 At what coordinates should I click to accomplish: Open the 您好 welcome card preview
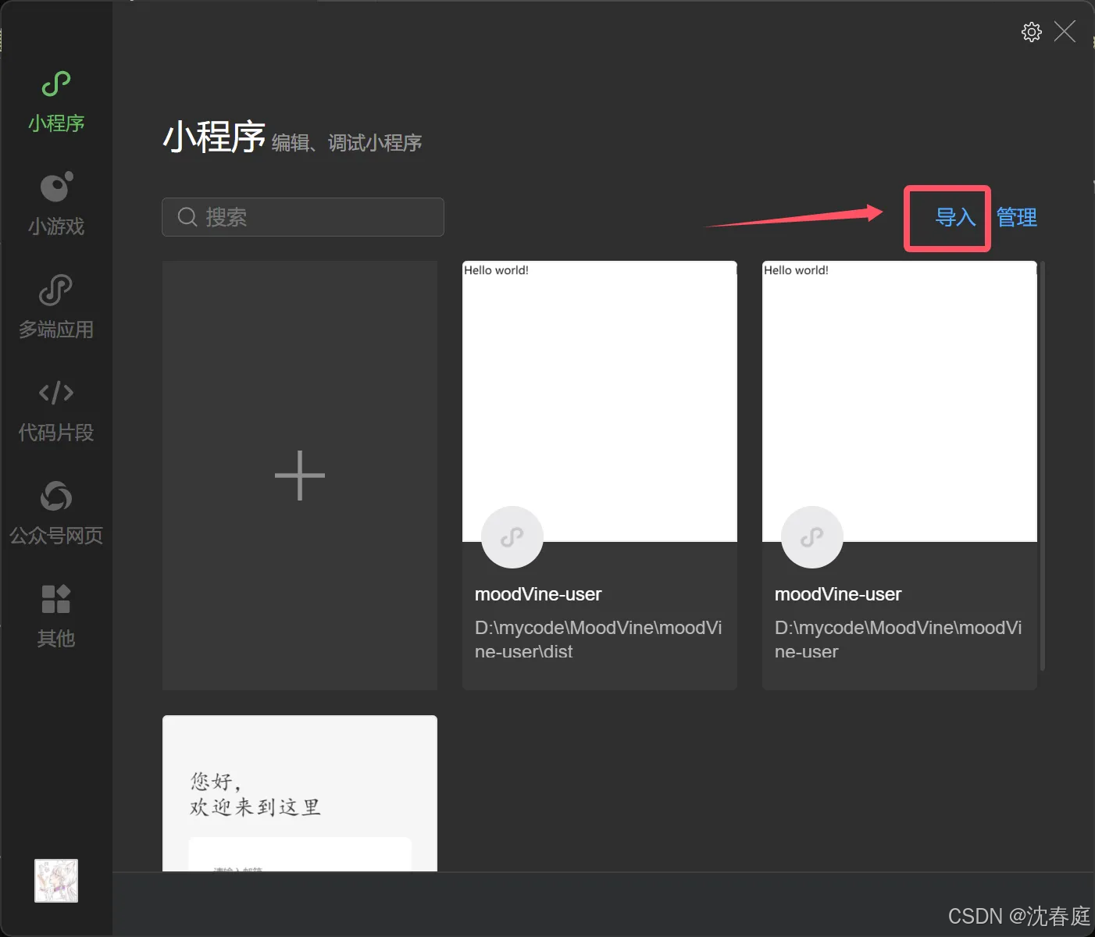click(x=299, y=789)
